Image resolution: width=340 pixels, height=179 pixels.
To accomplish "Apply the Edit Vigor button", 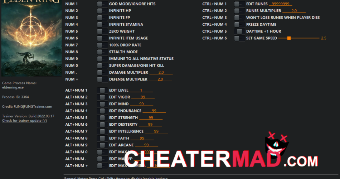I will [x=102, y=97].
